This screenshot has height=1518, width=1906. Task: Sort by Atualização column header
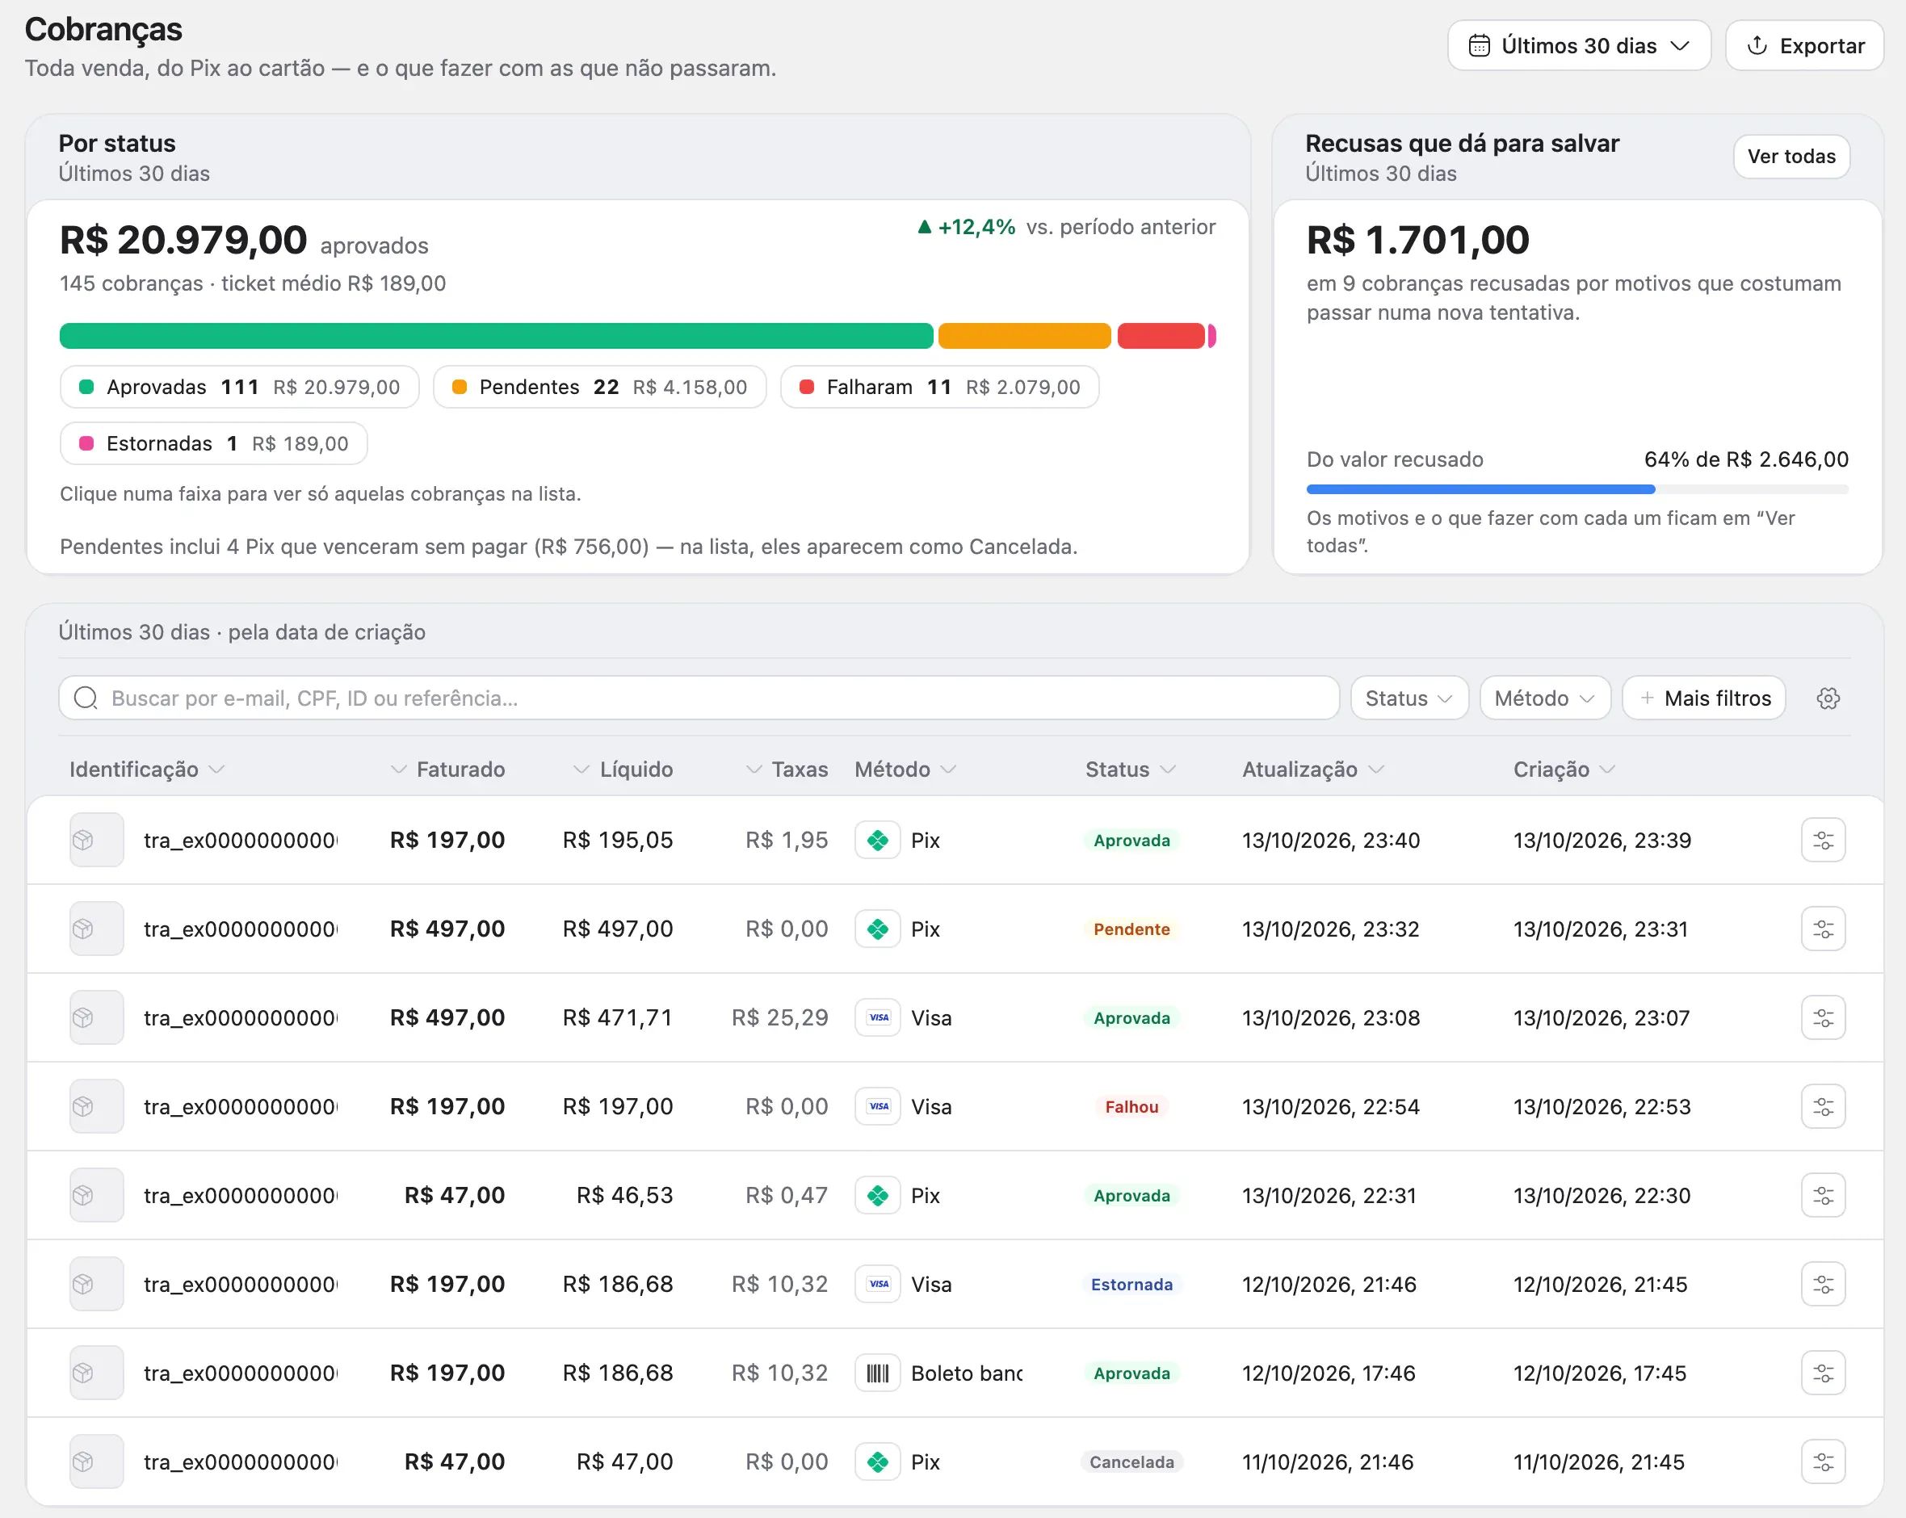pyautogui.click(x=1313, y=769)
